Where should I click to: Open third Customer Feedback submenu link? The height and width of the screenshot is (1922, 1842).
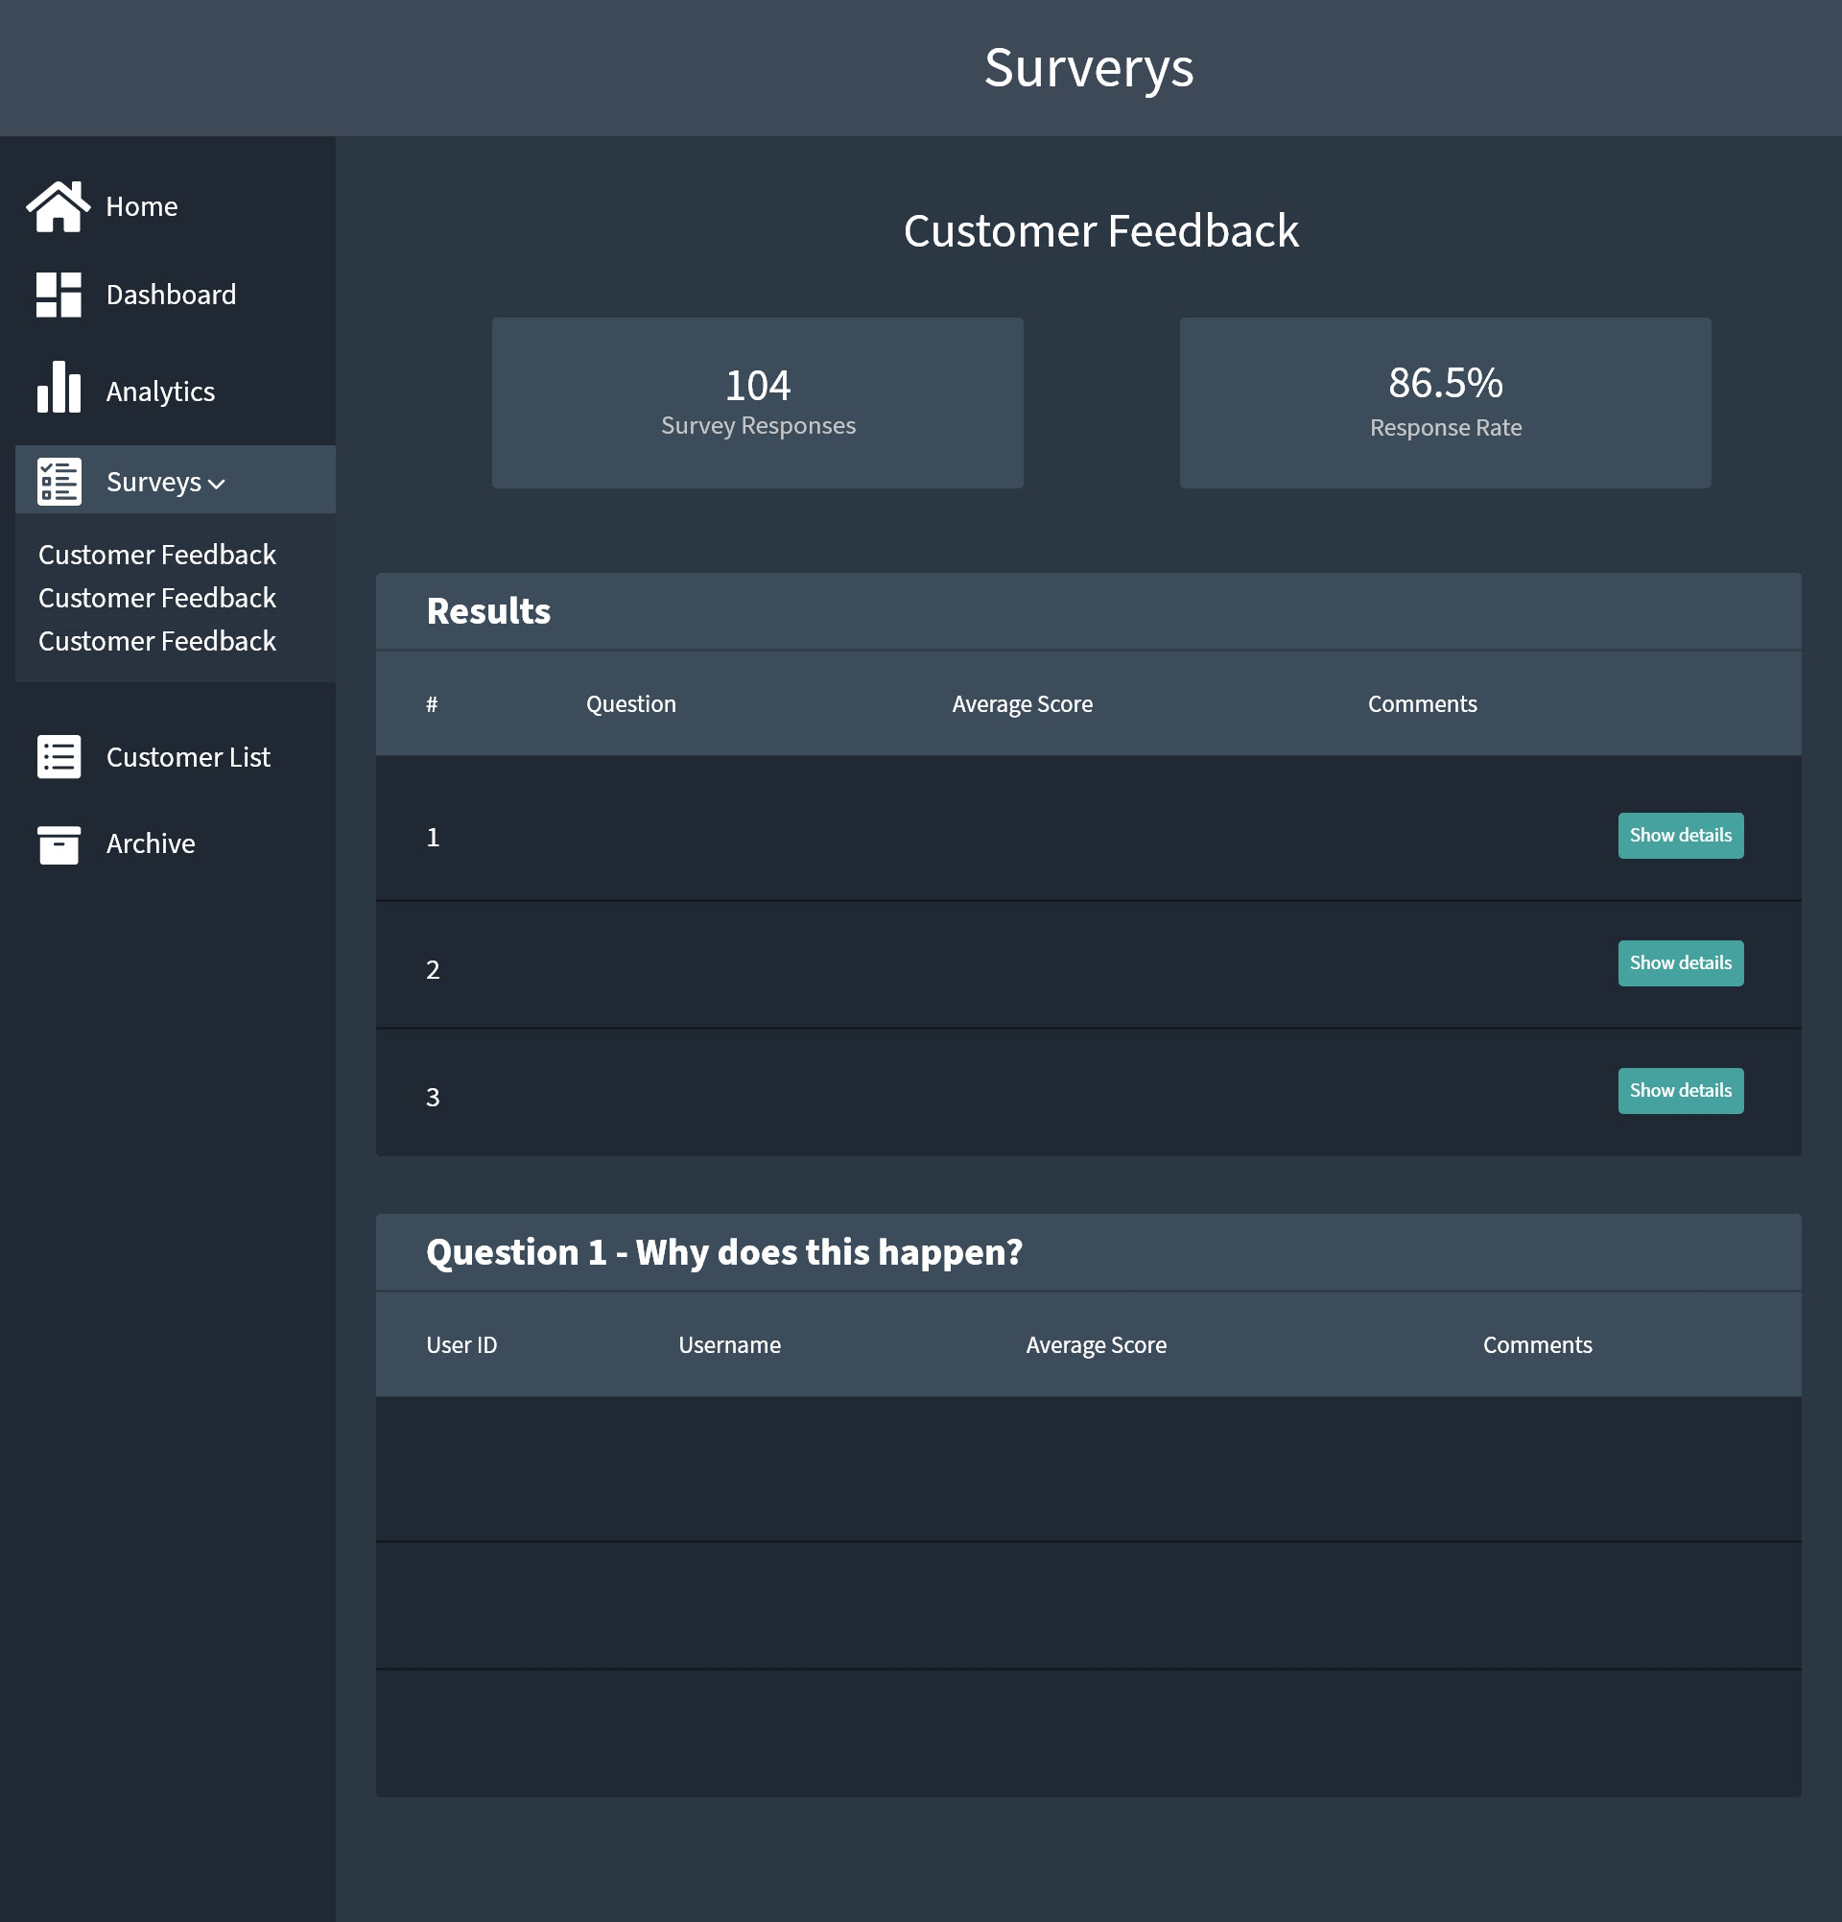point(156,641)
